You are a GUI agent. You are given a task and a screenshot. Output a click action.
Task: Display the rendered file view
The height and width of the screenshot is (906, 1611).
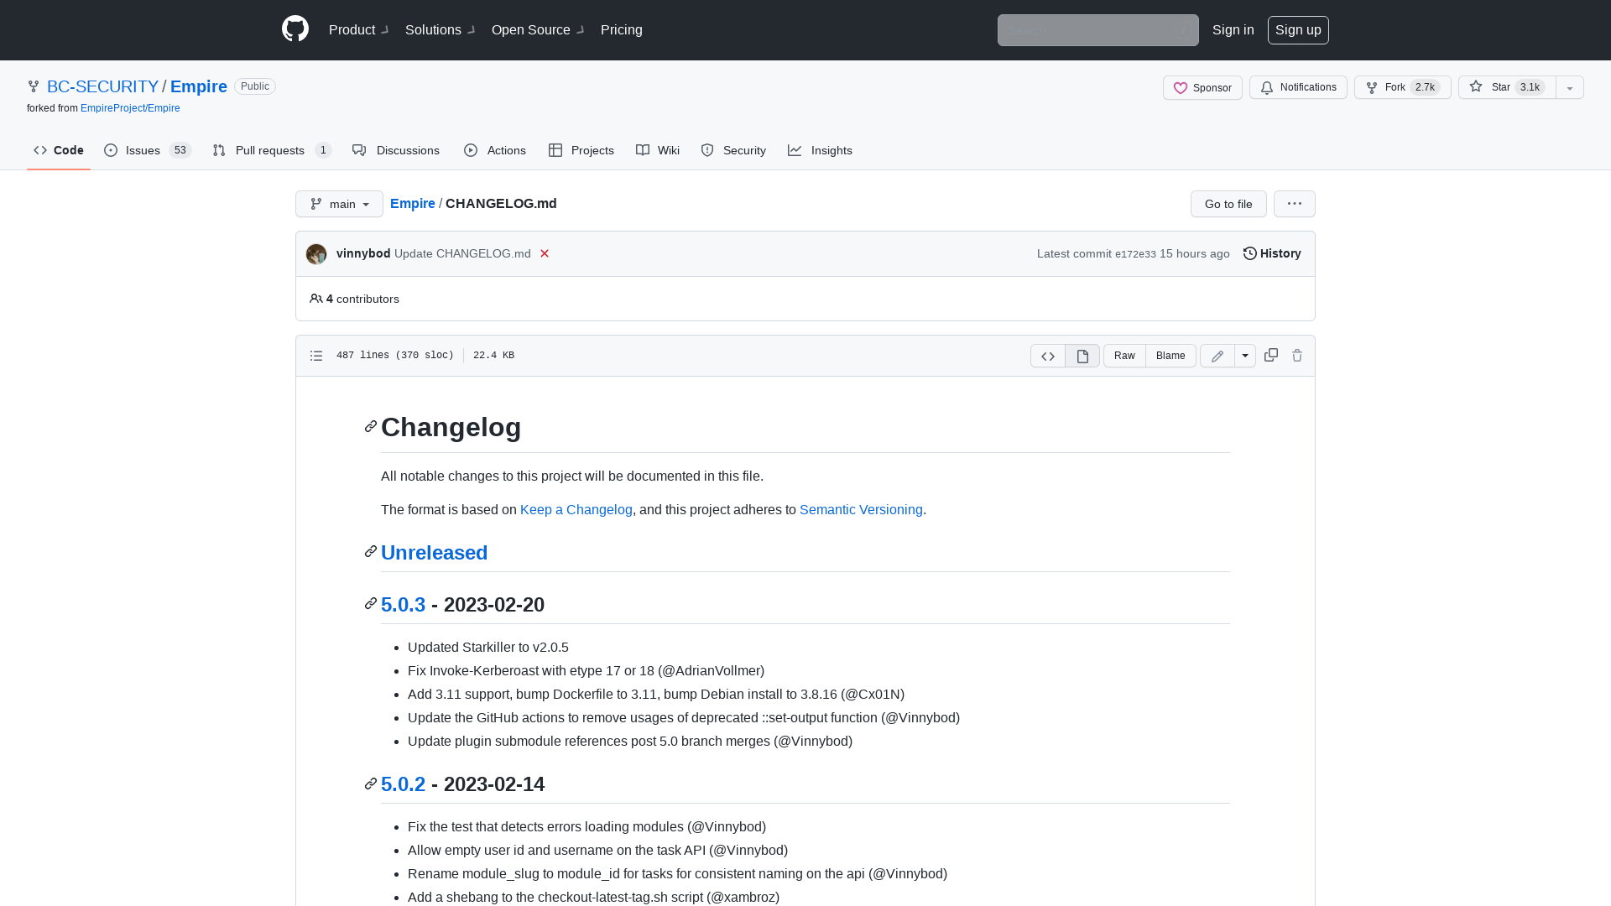[1082, 356]
